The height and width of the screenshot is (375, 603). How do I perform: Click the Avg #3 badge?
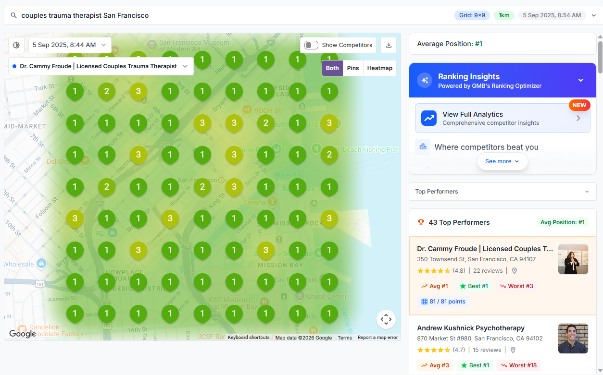click(435, 365)
